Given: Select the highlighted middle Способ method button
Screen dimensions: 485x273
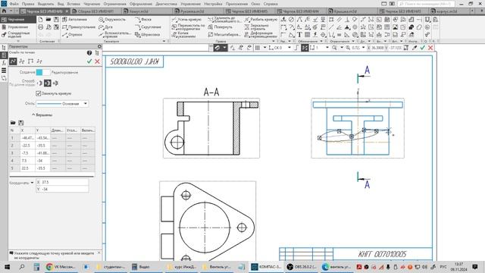Looking at the screenshot, I should click(47, 83).
